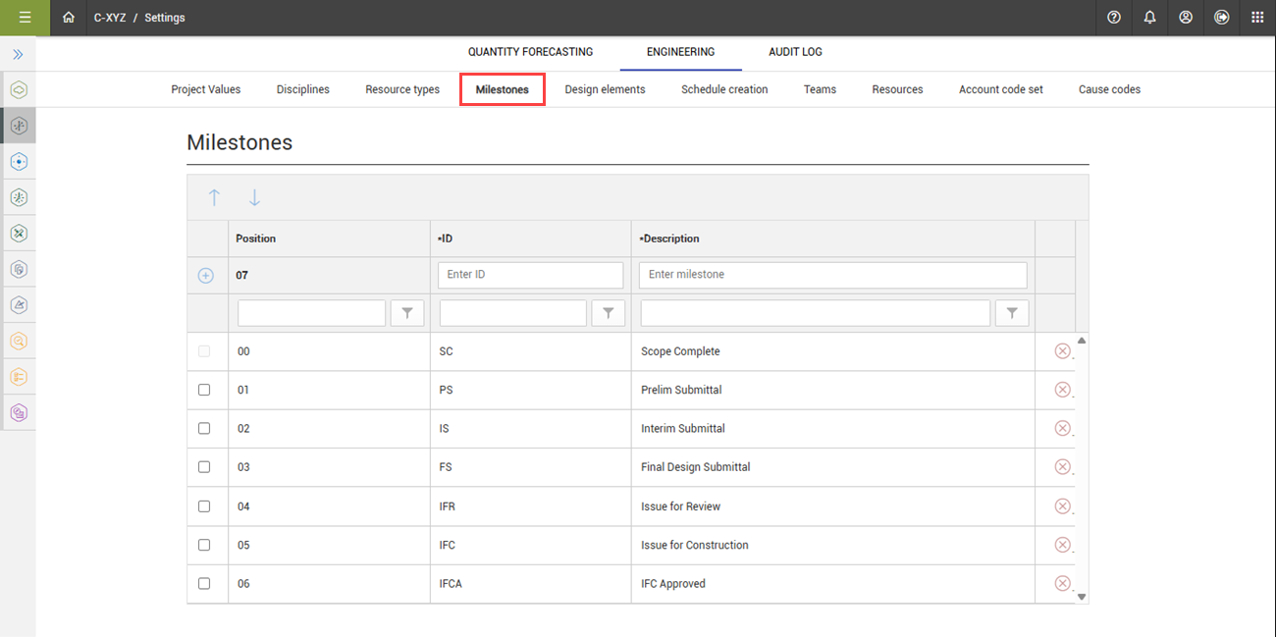Open the Position column filter options
This screenshot has width=1276, height=637.
[x=406, y=313]
